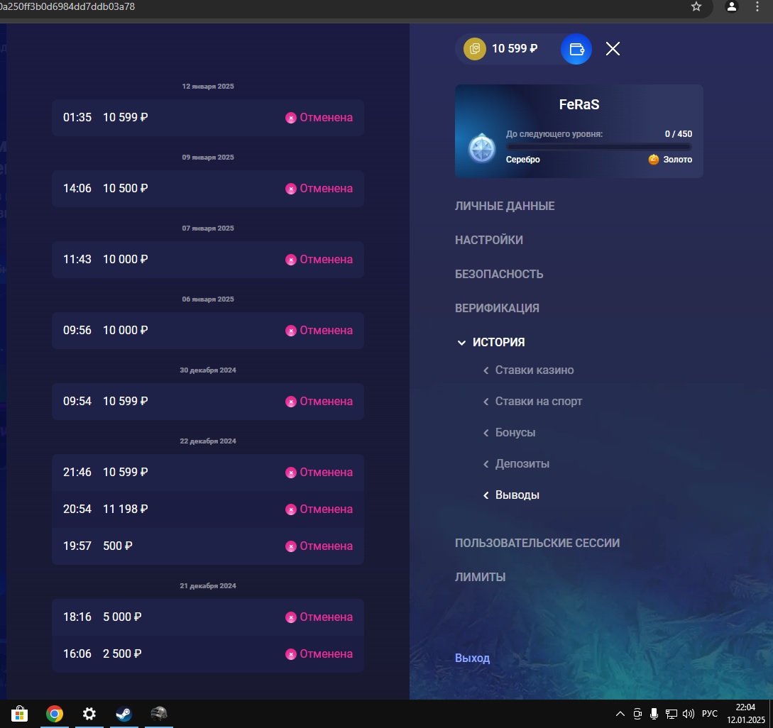
Task: Open the helmet game icon in taskbar
Action: (159, 713)
